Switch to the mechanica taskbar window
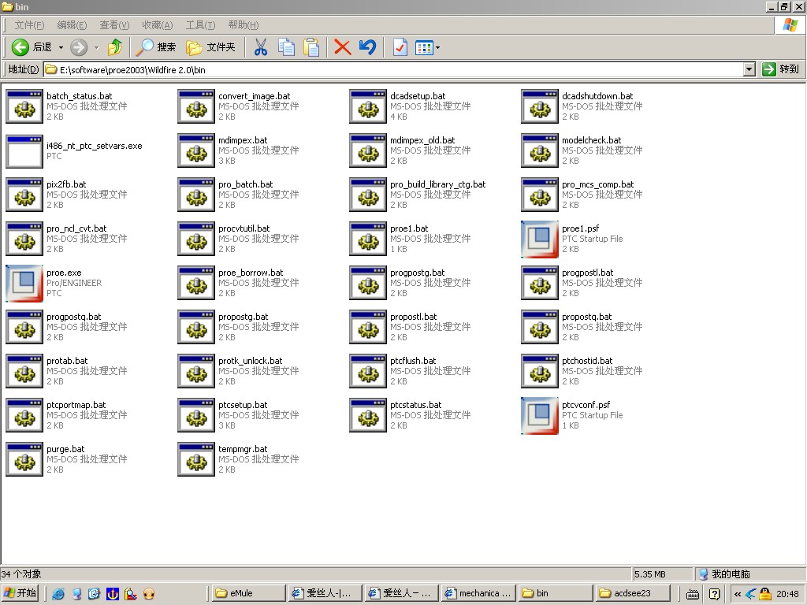 478,593
